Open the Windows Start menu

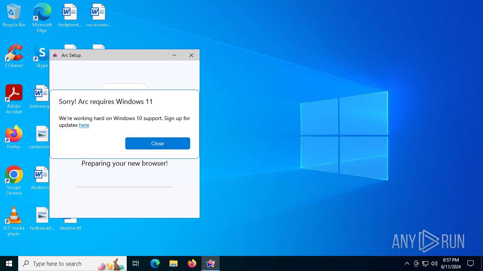point(9,263)
